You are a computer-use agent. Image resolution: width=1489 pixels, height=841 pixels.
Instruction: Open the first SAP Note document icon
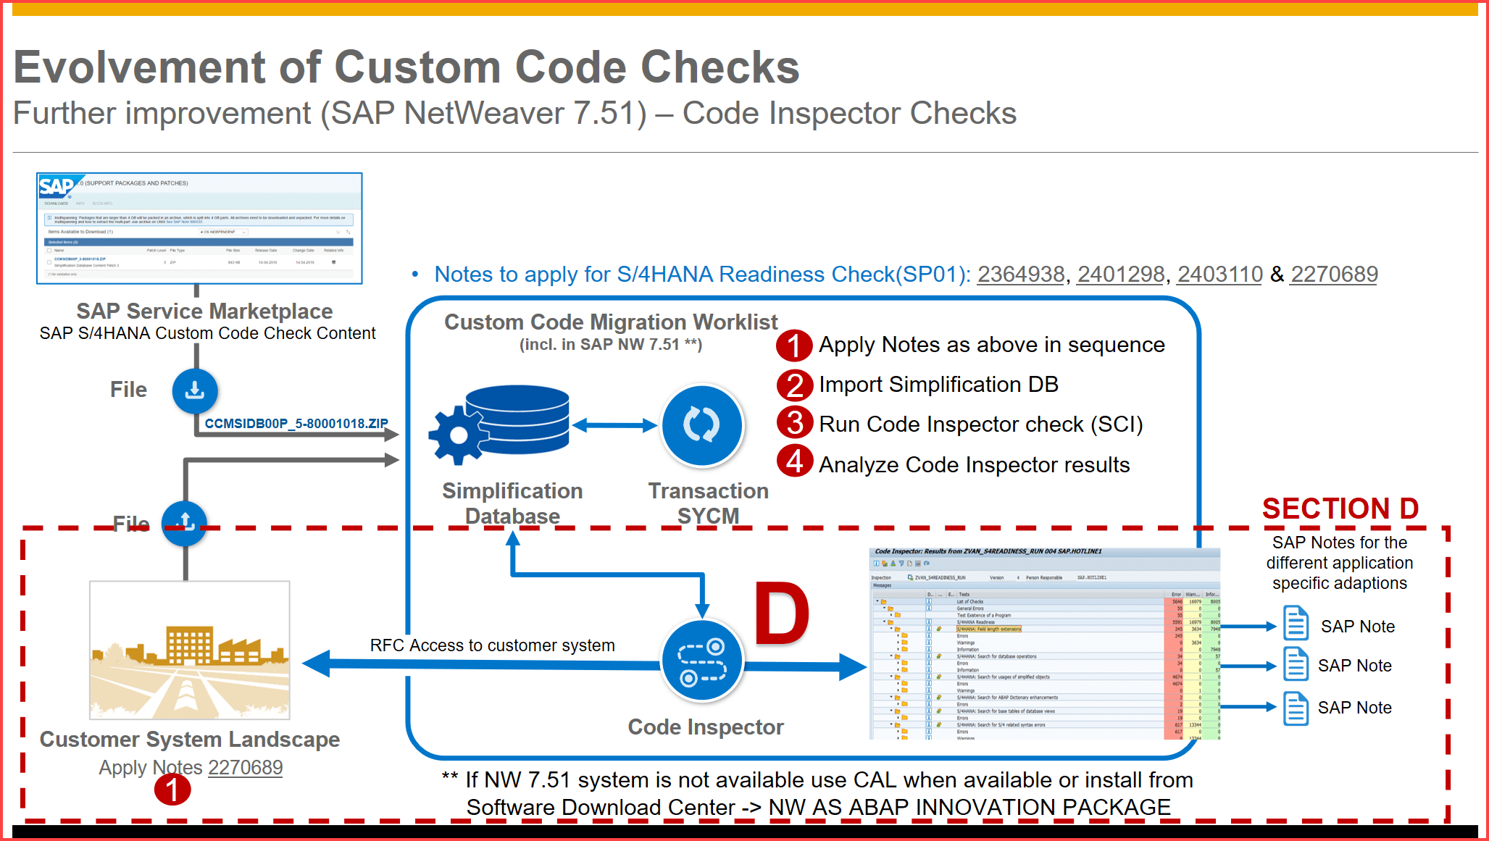click(x=1296, y=623)
